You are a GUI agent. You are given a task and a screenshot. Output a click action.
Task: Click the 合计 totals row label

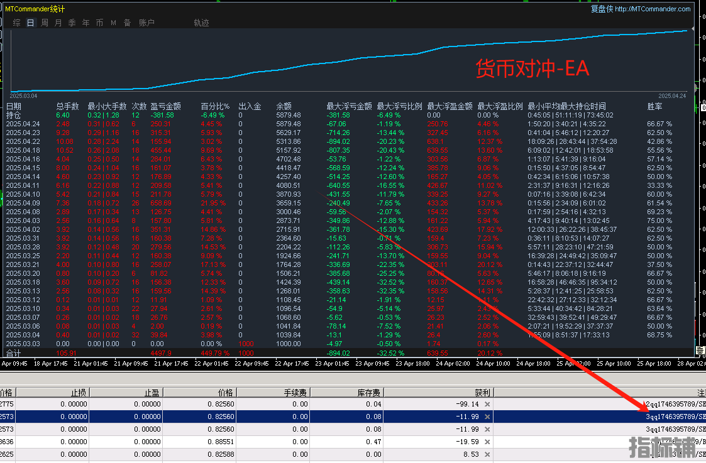[x=13, y=353]
